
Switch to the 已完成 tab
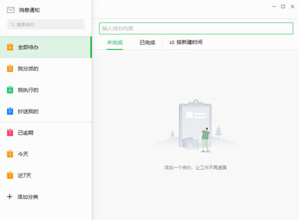coord(147,42)
